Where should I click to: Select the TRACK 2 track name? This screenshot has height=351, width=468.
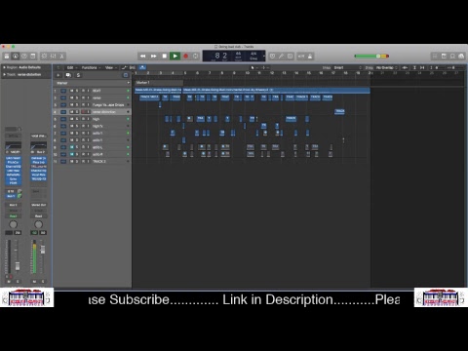click(x=99, y=161)
